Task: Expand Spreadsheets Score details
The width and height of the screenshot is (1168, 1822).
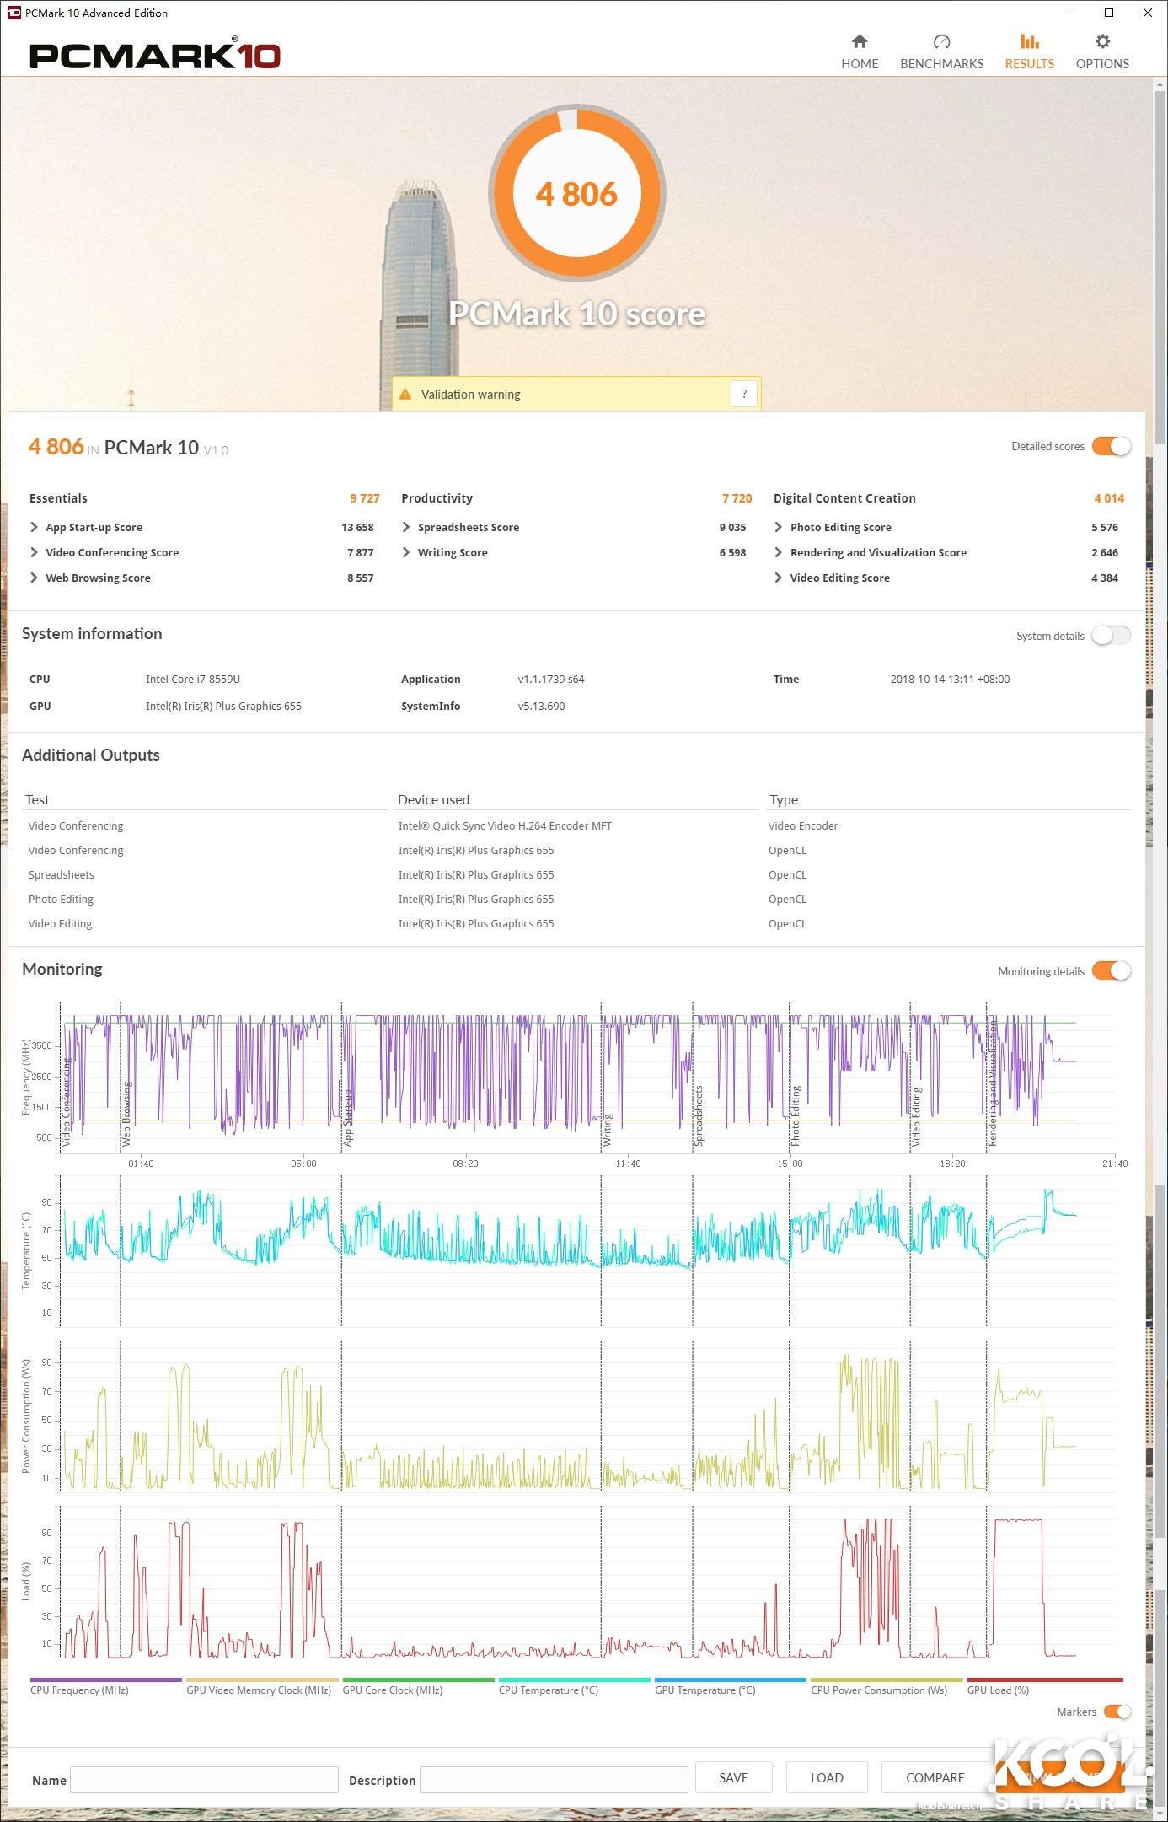Action: 406,528
